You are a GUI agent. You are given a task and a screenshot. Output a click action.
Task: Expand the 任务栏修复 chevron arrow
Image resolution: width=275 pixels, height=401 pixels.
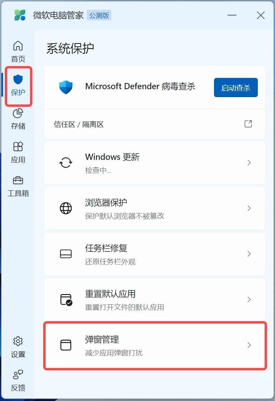tap(249, 254)
